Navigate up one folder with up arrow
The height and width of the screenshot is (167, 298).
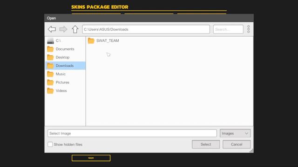point(75,29)
